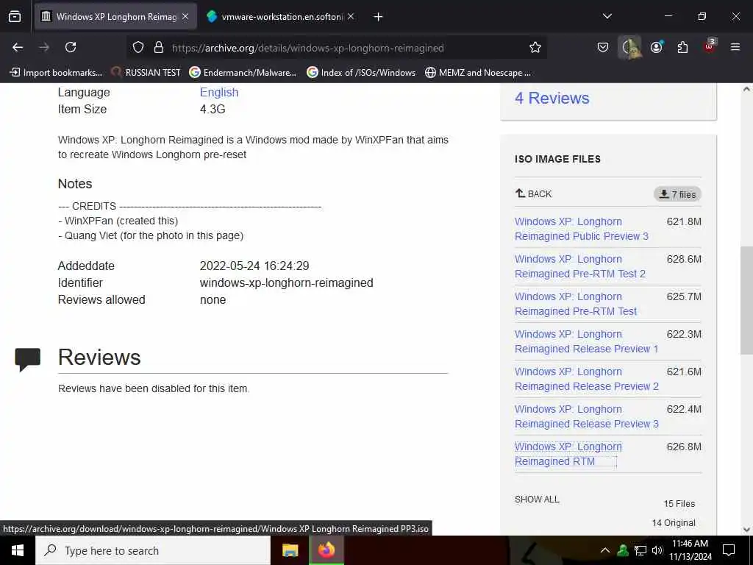Open the tracking protection shield icon
753x565 pixels.
point(138,47)
